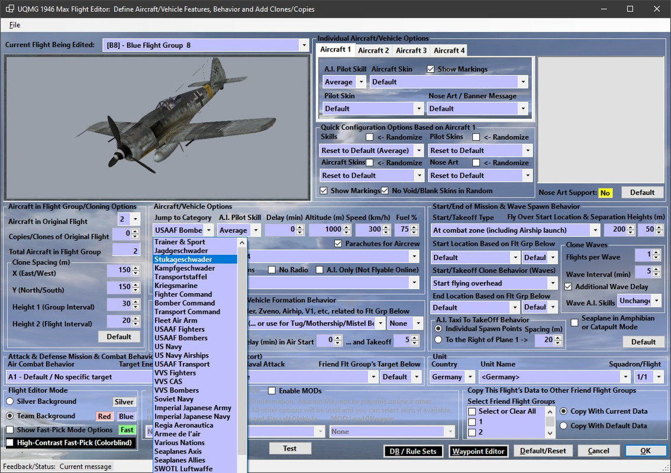
Task: Click the OK button
Action: pos(646,451)
